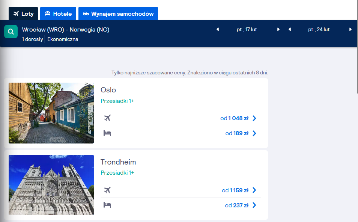Select Wrocław (WRO) – Norwegia (NO) route text
Viewport: 358px width, 222px height.
[x=66, y=30]
